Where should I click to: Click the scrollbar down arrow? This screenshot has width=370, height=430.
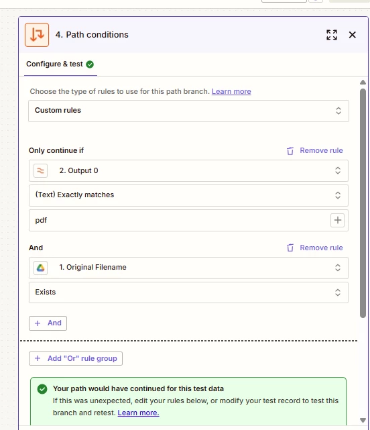363,420
